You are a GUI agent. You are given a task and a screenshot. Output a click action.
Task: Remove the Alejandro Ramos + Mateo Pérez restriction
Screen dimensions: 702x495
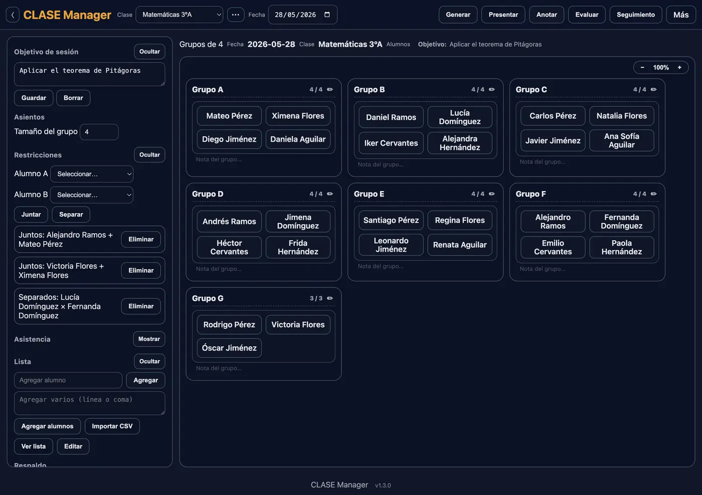tap(141, 239)
